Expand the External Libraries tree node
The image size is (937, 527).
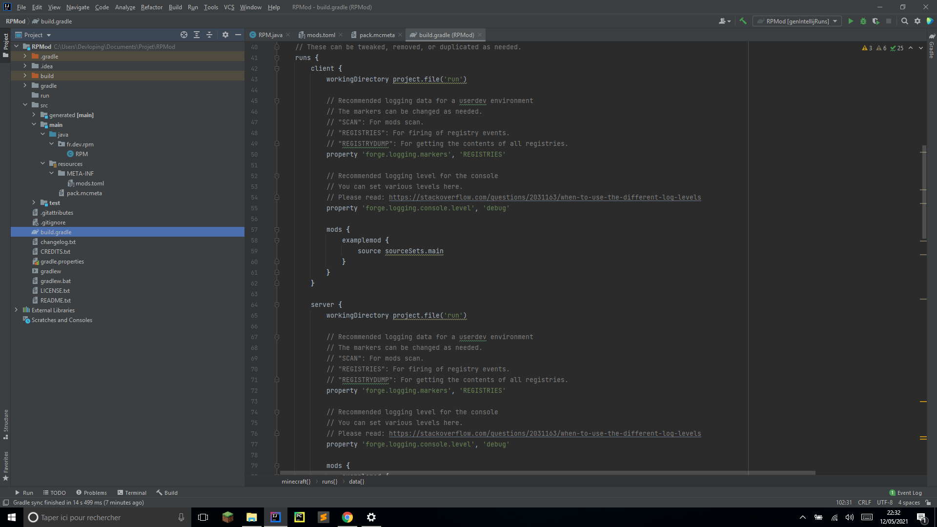coord(16,310)
